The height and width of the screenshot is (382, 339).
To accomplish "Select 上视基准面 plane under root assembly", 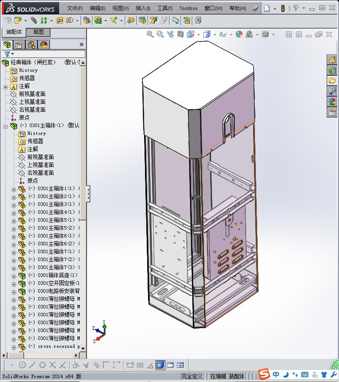I will coord(32,102).
